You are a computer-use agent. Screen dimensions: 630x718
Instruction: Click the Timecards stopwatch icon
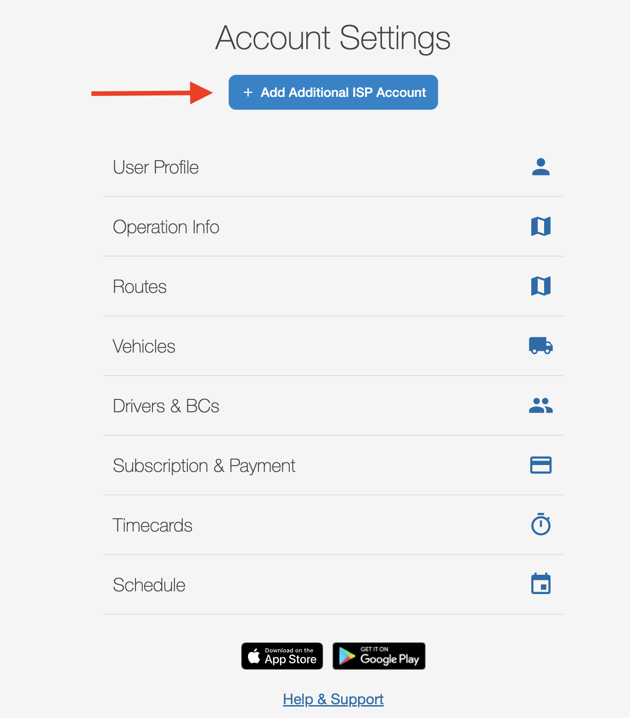pyautogui.click(x=540, y=525)
